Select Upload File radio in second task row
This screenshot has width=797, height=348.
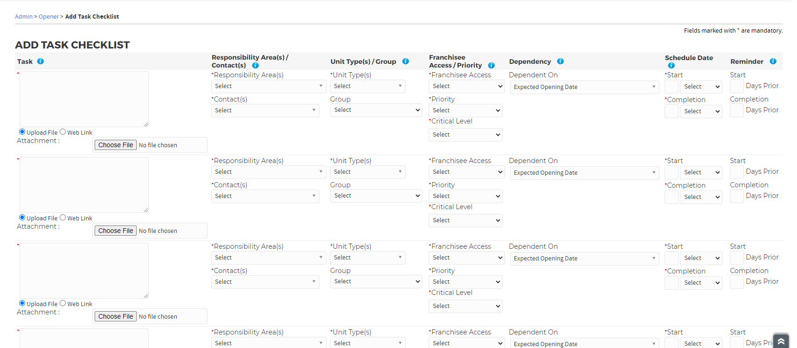point(22,218)
